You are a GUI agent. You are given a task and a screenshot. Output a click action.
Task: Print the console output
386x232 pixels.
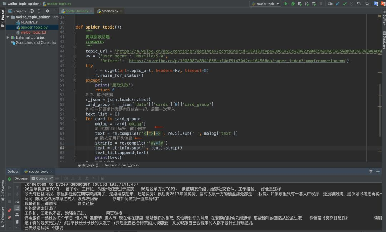tap(17, 215)
